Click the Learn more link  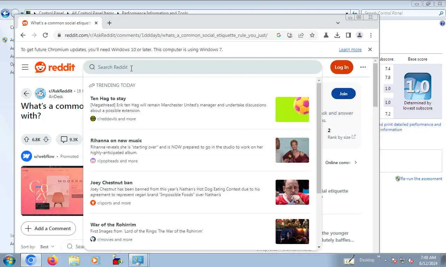click(350, 50)
